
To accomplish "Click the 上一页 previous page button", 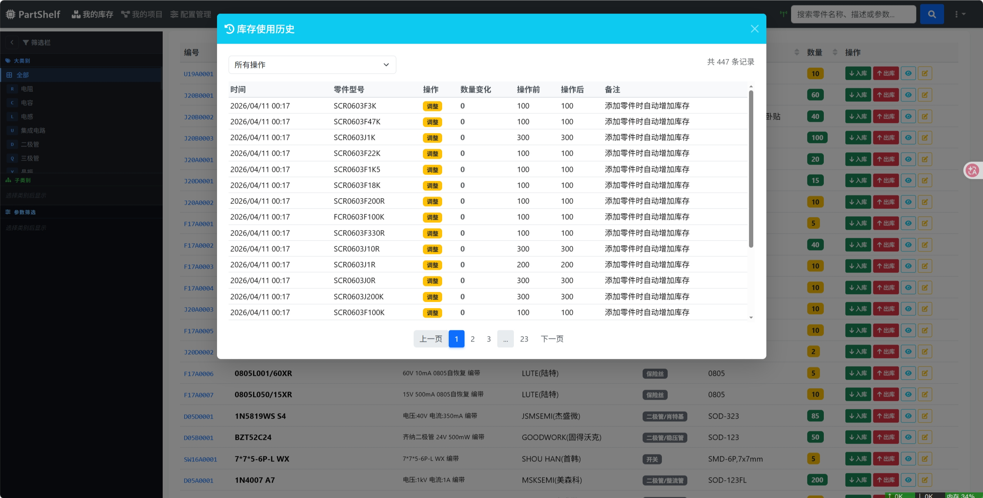I will (x=431, y=339).
